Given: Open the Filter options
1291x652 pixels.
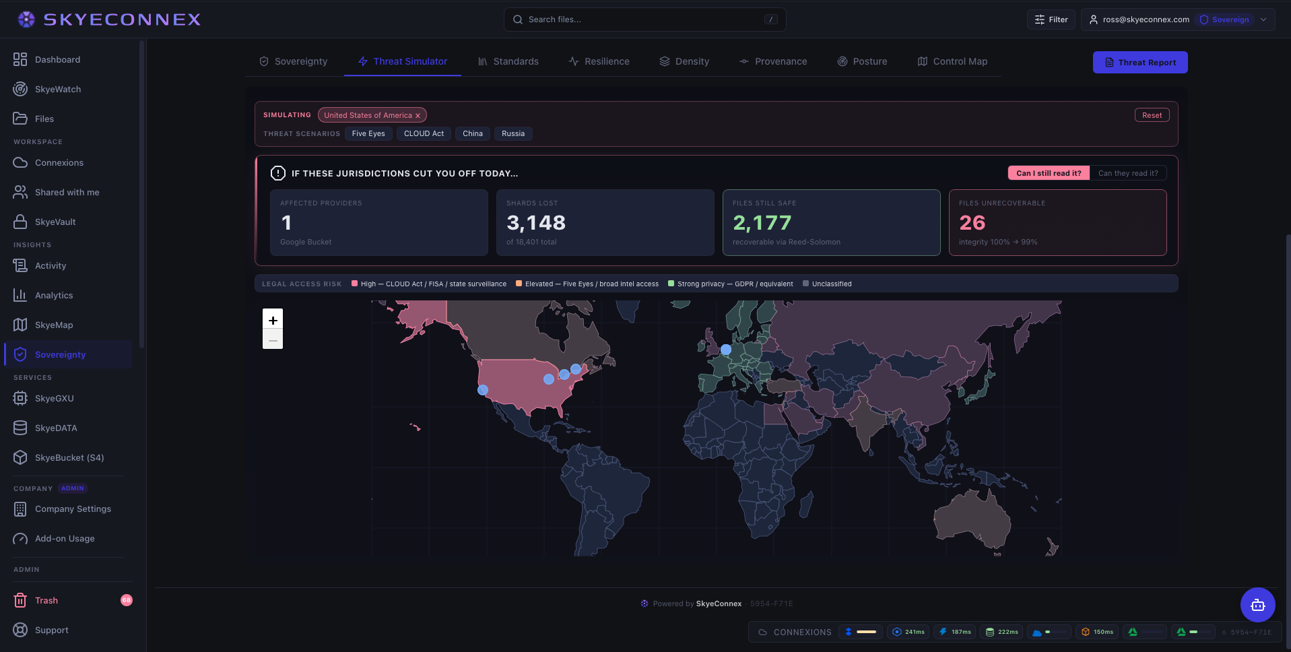Looking at the screenshot, I should point(1051,20).
